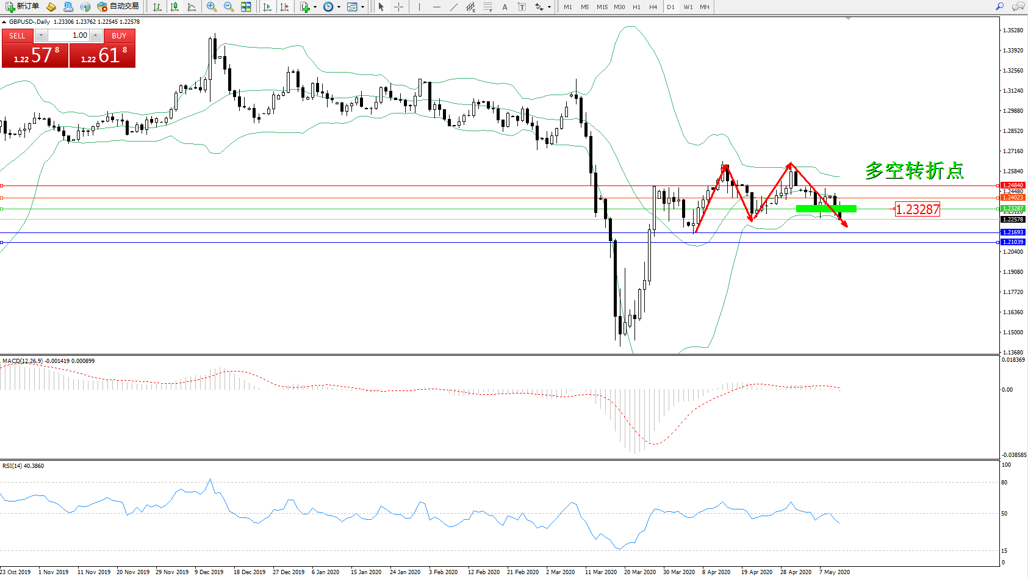Click the zoom in magnifier icon
This screenshot has width=1028, height=579.
pyautogui.click(x=211, y=7)
